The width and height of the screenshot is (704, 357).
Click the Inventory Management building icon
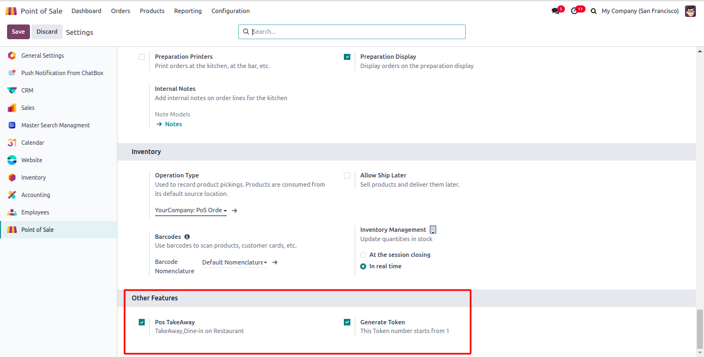tap(433, 230)
